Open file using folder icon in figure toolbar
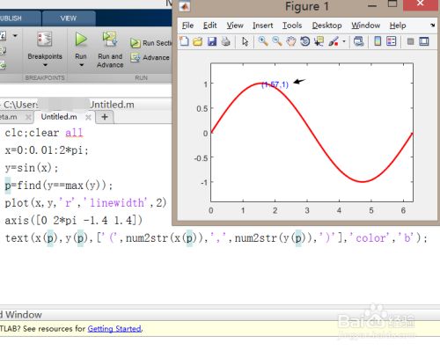Viewport: 440px width, 350px height. [198, 41]
